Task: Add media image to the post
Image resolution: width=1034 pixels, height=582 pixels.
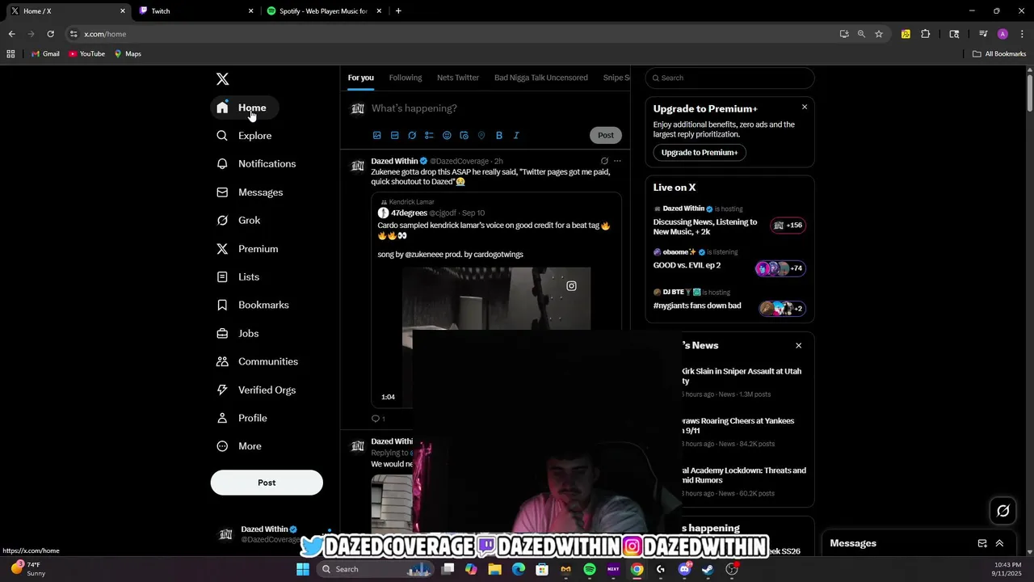Action: point(376,135)
